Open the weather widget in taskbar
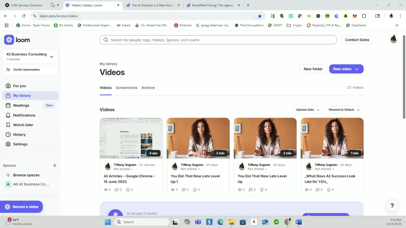 pyautogui.click(x=19, y=222)
